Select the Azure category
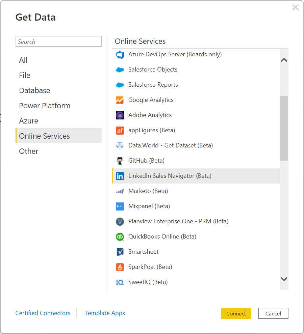The width and height of the screenshot is (304, 334). point(29,121)
